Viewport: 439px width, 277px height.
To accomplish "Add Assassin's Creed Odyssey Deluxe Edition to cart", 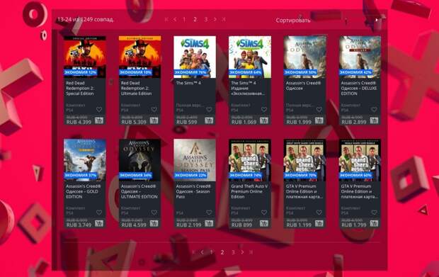I will point(374,120).
